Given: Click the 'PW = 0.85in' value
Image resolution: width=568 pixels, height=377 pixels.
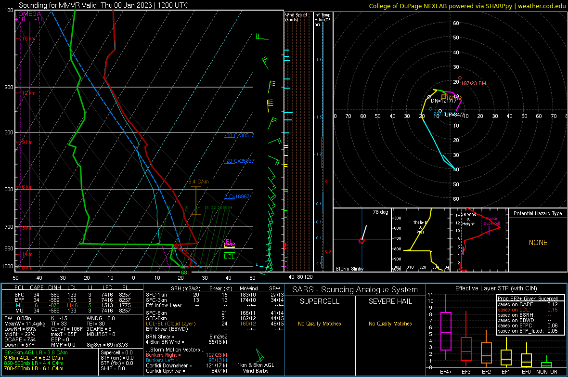Looking at the screenshot, I should coord(18,318).
